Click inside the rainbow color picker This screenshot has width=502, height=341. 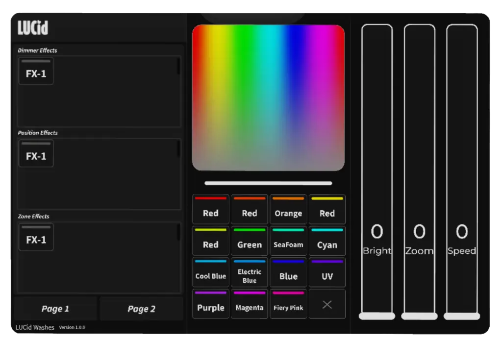click(x=268, y=98)
